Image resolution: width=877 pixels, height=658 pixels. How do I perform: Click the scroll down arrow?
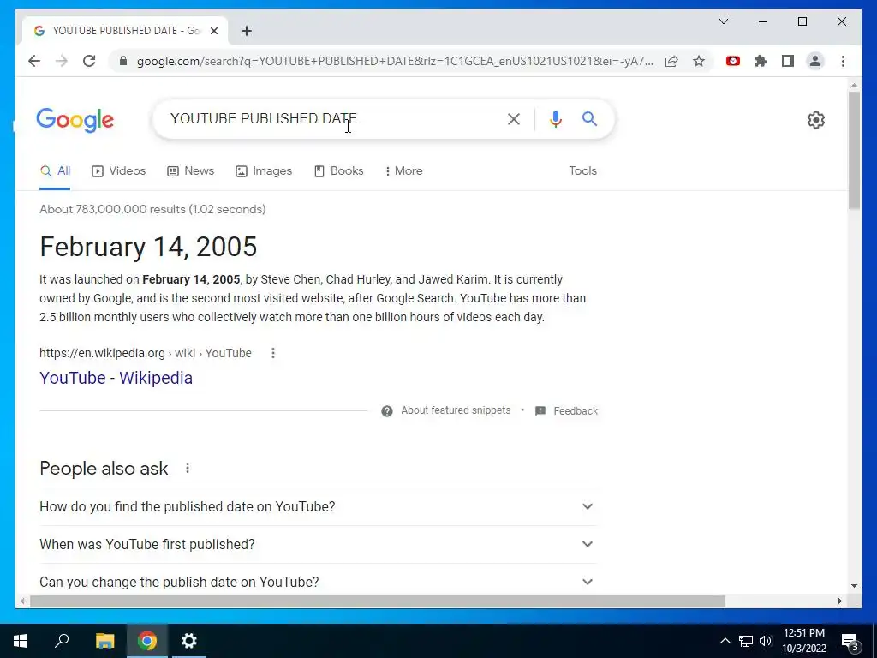854,586
